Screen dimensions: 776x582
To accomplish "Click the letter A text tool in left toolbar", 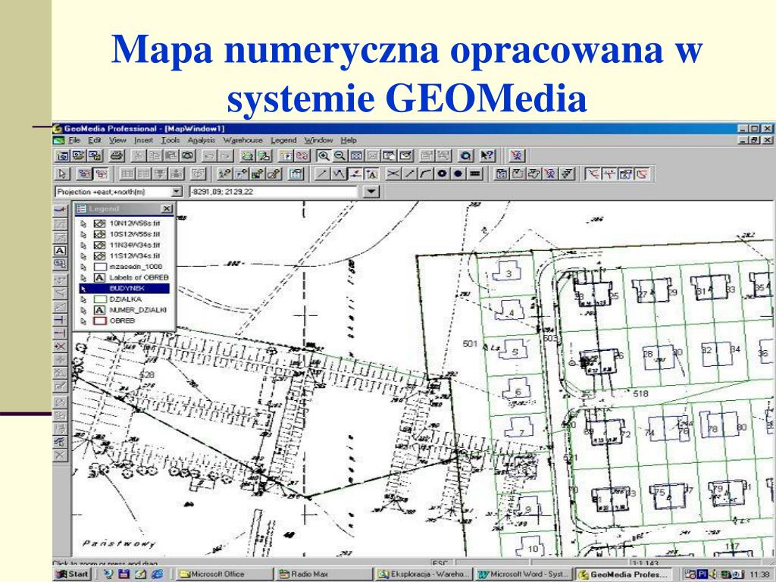I will pyautogui.click(x=60, y=250).
